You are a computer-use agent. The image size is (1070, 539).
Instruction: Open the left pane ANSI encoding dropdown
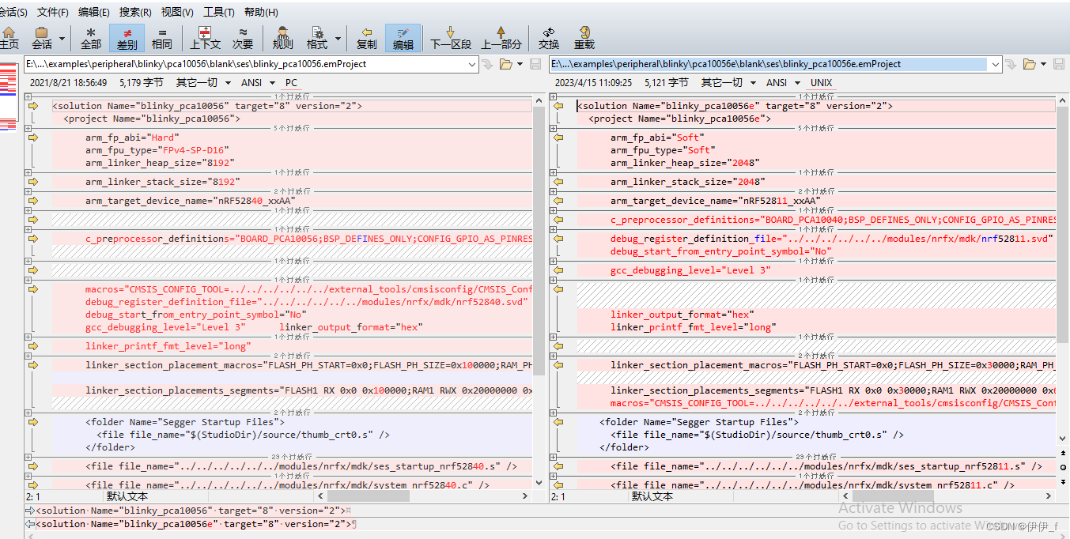click(x=258, y=82)
